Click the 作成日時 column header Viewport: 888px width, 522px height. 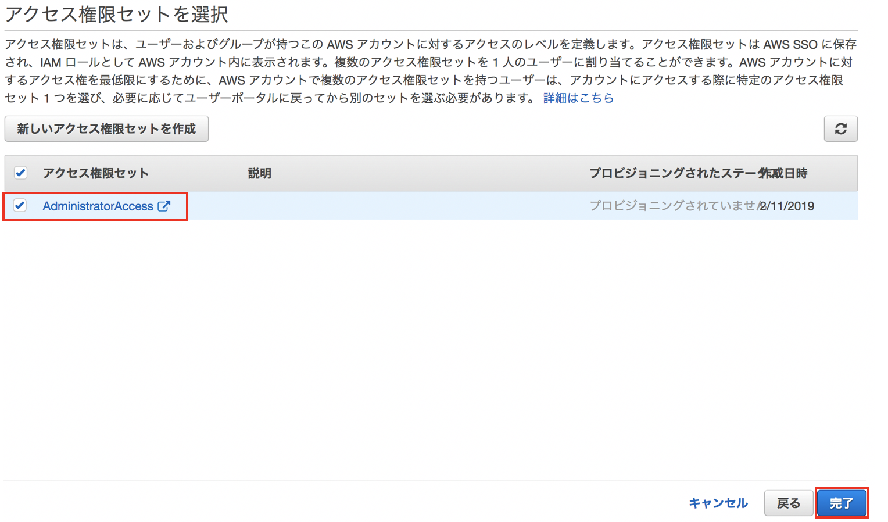pos(784,173)
